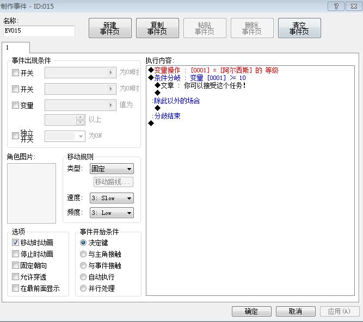Open the 频度 dropdown showing 3: Low
The height and width of the screenshot is (322, 363).
click(112, 213)
